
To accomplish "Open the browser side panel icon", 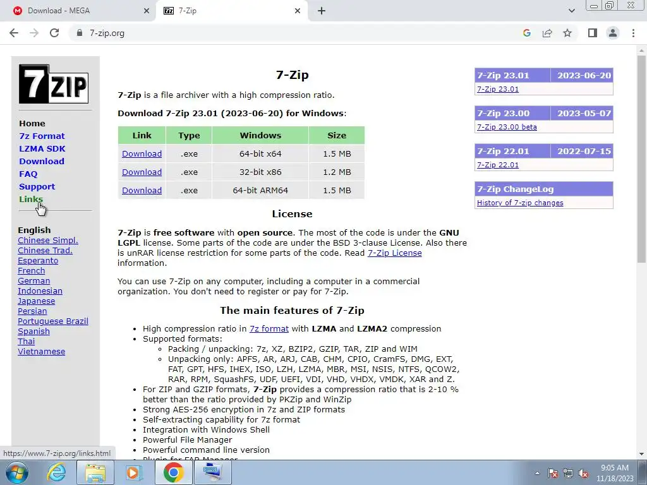I will point(593,33).
